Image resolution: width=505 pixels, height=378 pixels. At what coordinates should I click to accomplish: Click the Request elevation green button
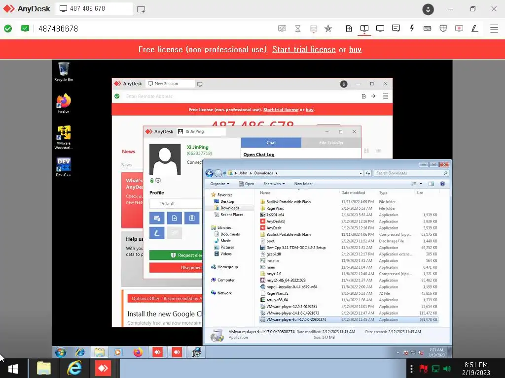(x=176, y=255)
